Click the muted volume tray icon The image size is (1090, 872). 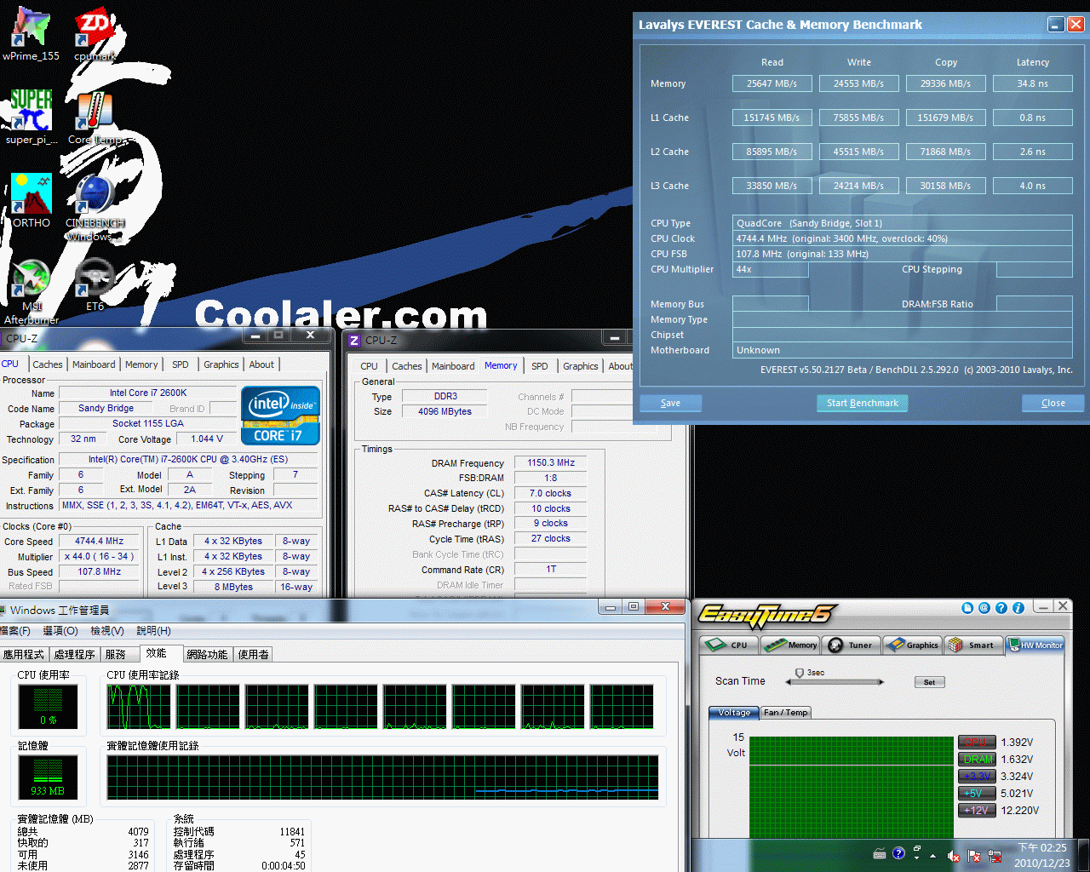click(x=954, y=856)
